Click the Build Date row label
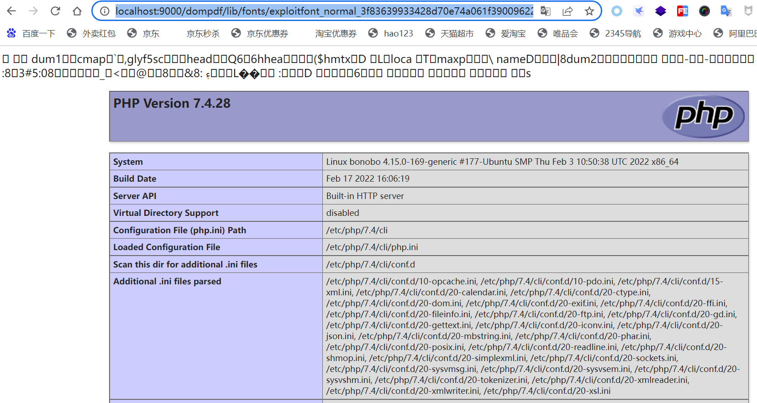Screen dimensions: 757x403 click(x=135, y=178)
